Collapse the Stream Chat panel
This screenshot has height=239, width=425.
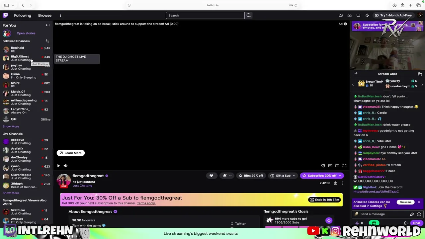(x=356, y=74)
